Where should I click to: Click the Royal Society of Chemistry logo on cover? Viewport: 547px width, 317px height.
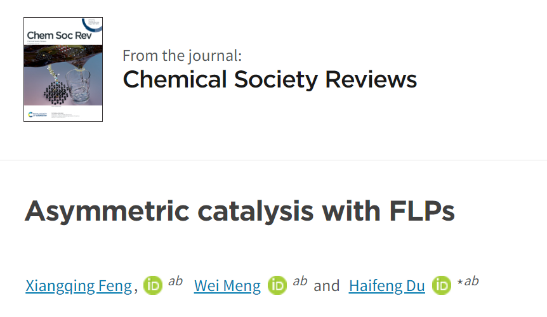(37, 115)
